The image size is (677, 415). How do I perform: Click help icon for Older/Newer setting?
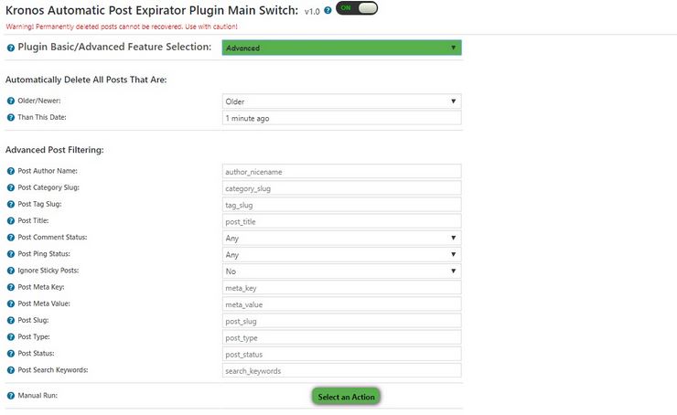click(11, 101)
